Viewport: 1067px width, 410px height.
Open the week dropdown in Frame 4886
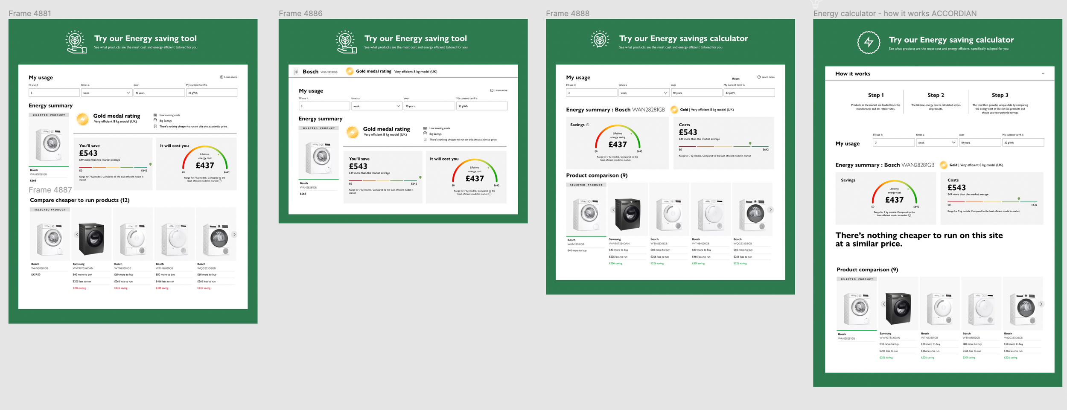click(376, 106)
